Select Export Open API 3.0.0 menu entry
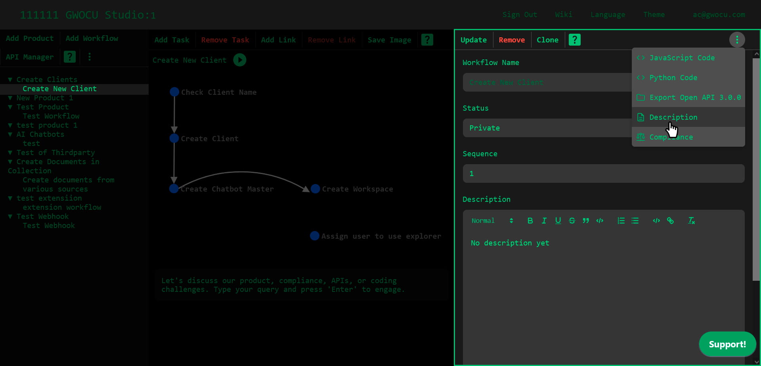 coord(688,97)
